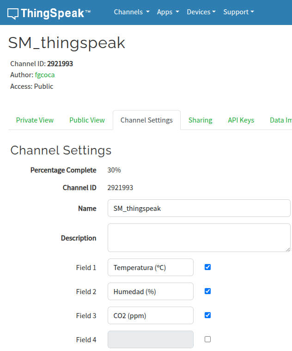Expand the Apps dropdown menu
The image size is (292, 351).
(168, 12)
